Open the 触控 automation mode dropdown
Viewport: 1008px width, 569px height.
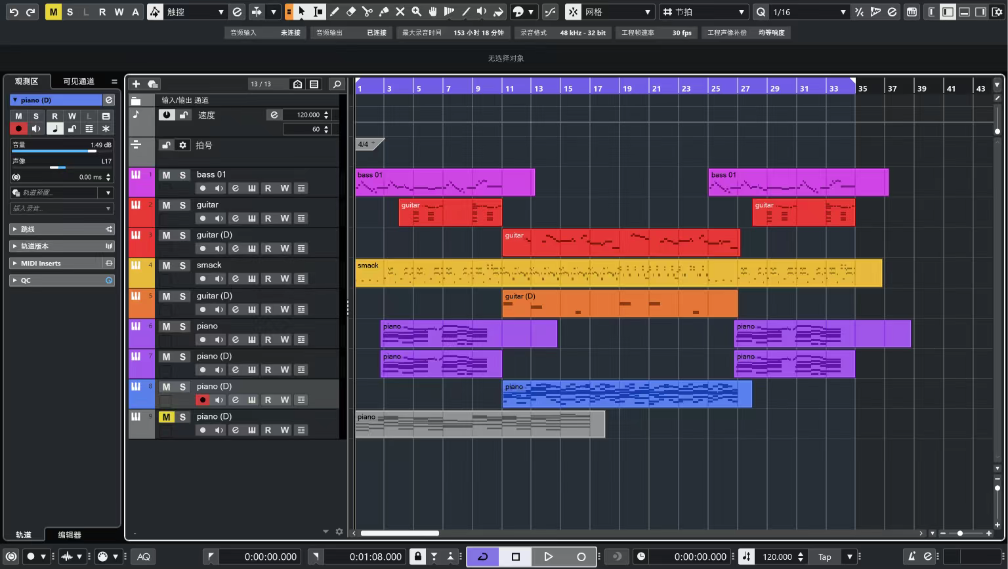click(195, 12)
